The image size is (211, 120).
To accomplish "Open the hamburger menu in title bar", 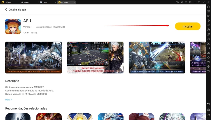I will [186, 2].
